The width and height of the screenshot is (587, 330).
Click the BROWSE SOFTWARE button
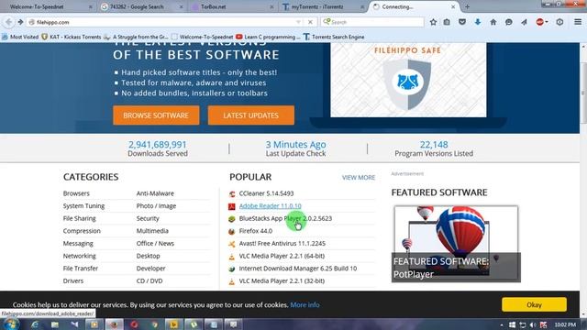point(156,115)
